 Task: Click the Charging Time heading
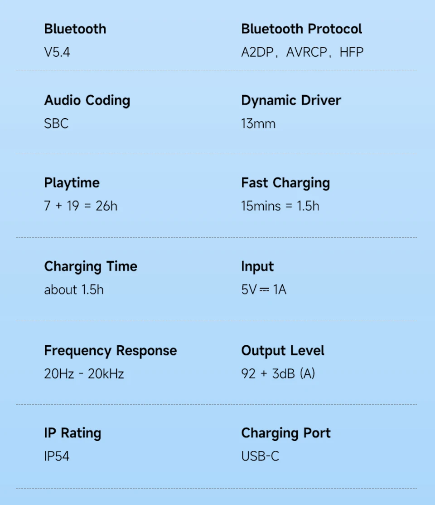click(x=91, y=267)
